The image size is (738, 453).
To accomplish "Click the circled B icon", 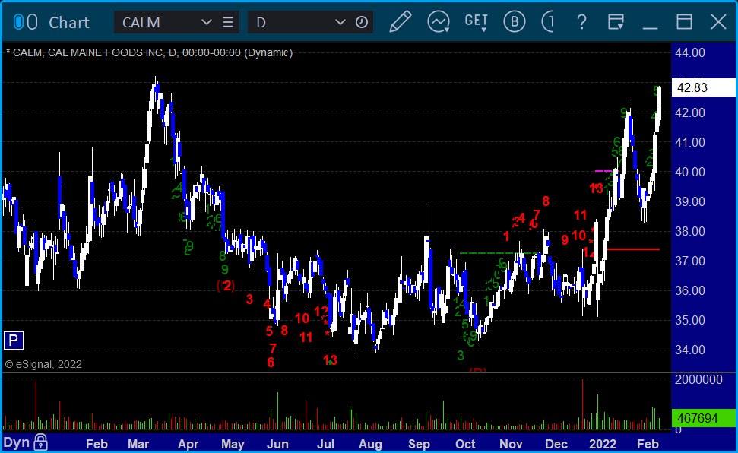I will tap(514, 21).
